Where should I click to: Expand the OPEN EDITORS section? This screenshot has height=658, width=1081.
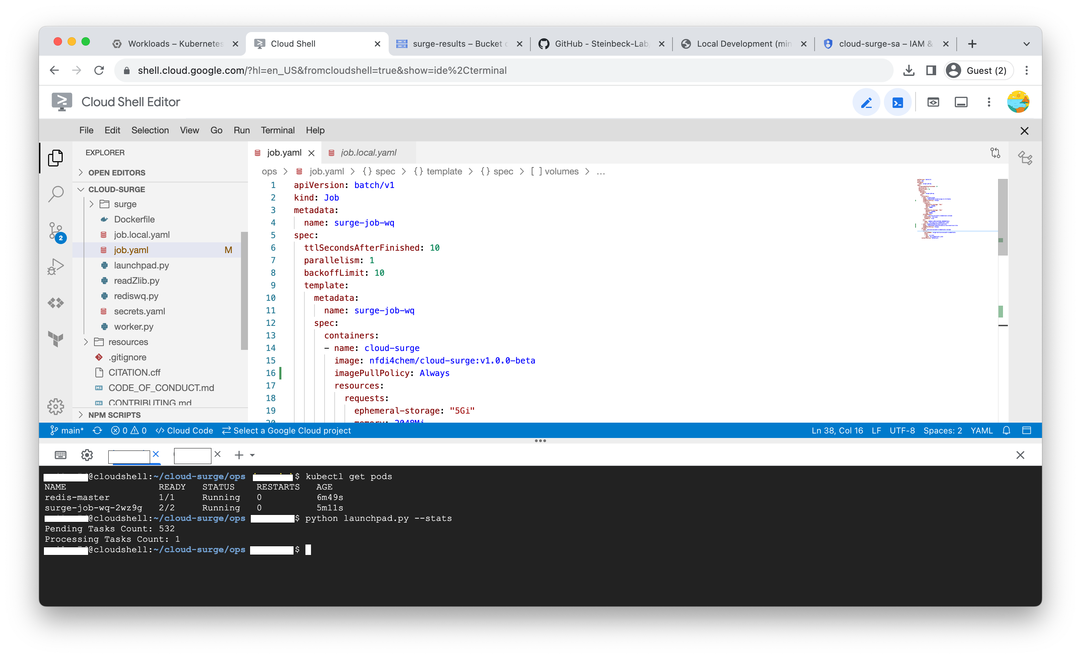(117, 172)
